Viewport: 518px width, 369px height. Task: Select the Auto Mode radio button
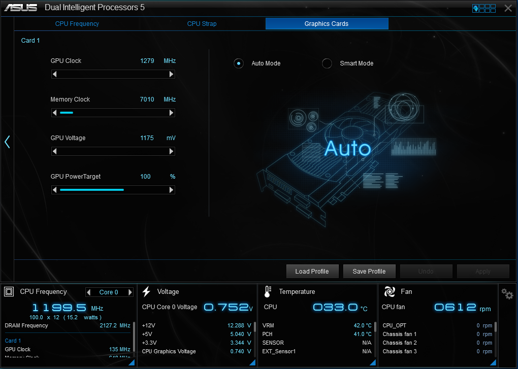coord(239,63)
